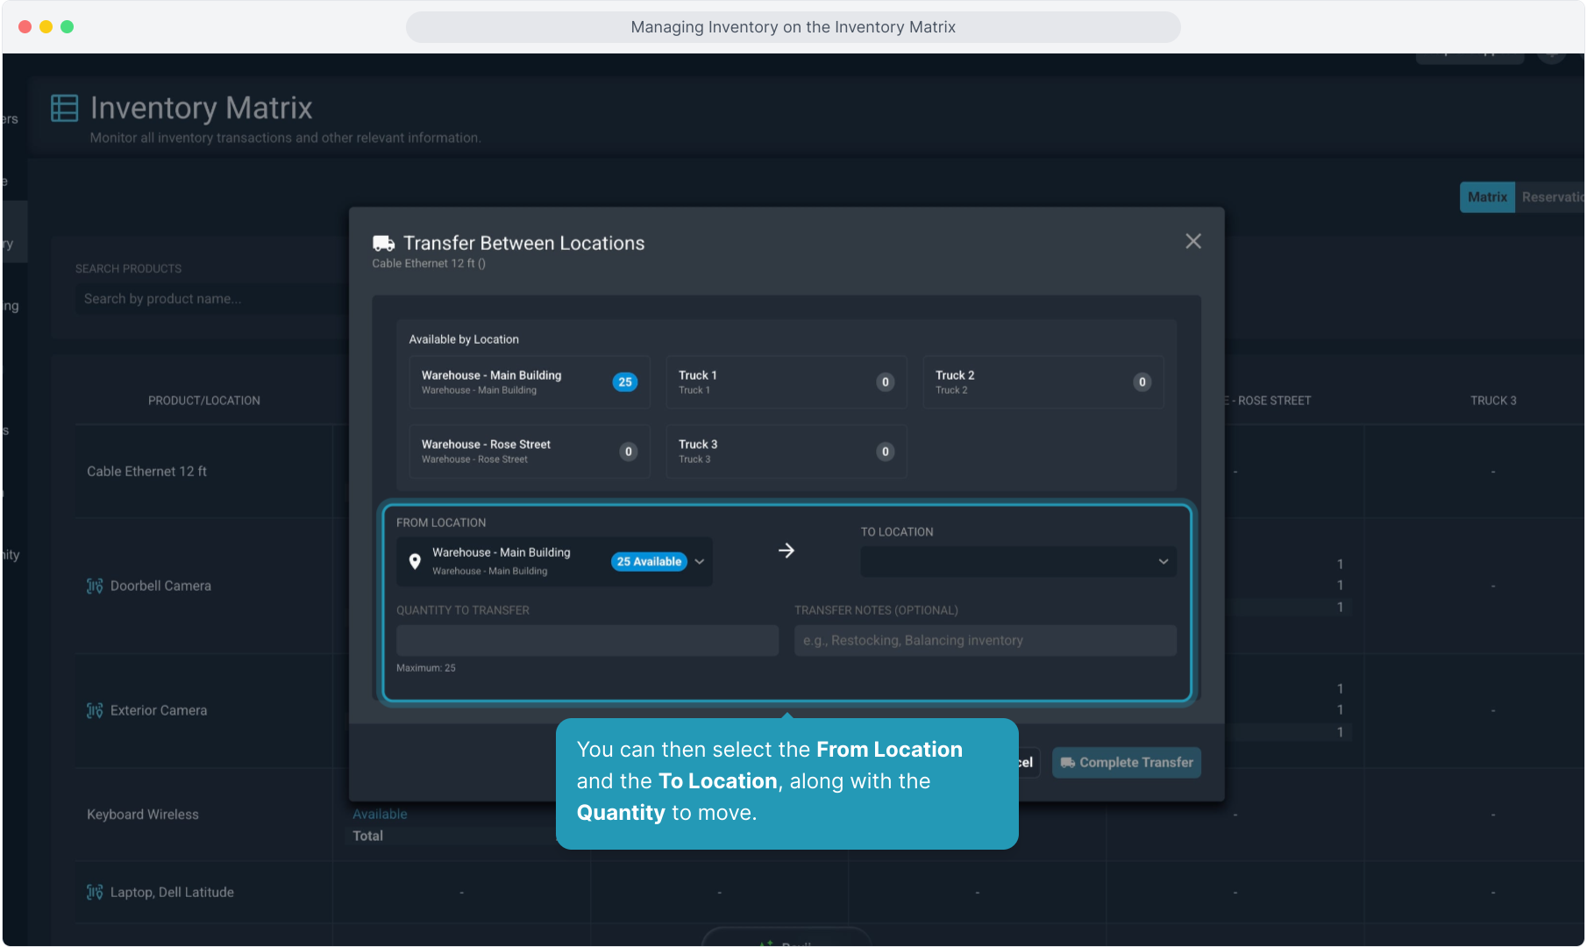This screenshot has width=1587, height=947.
Task: Close the Transfer Between Locations dialog
Action: tap(1192, 241)
